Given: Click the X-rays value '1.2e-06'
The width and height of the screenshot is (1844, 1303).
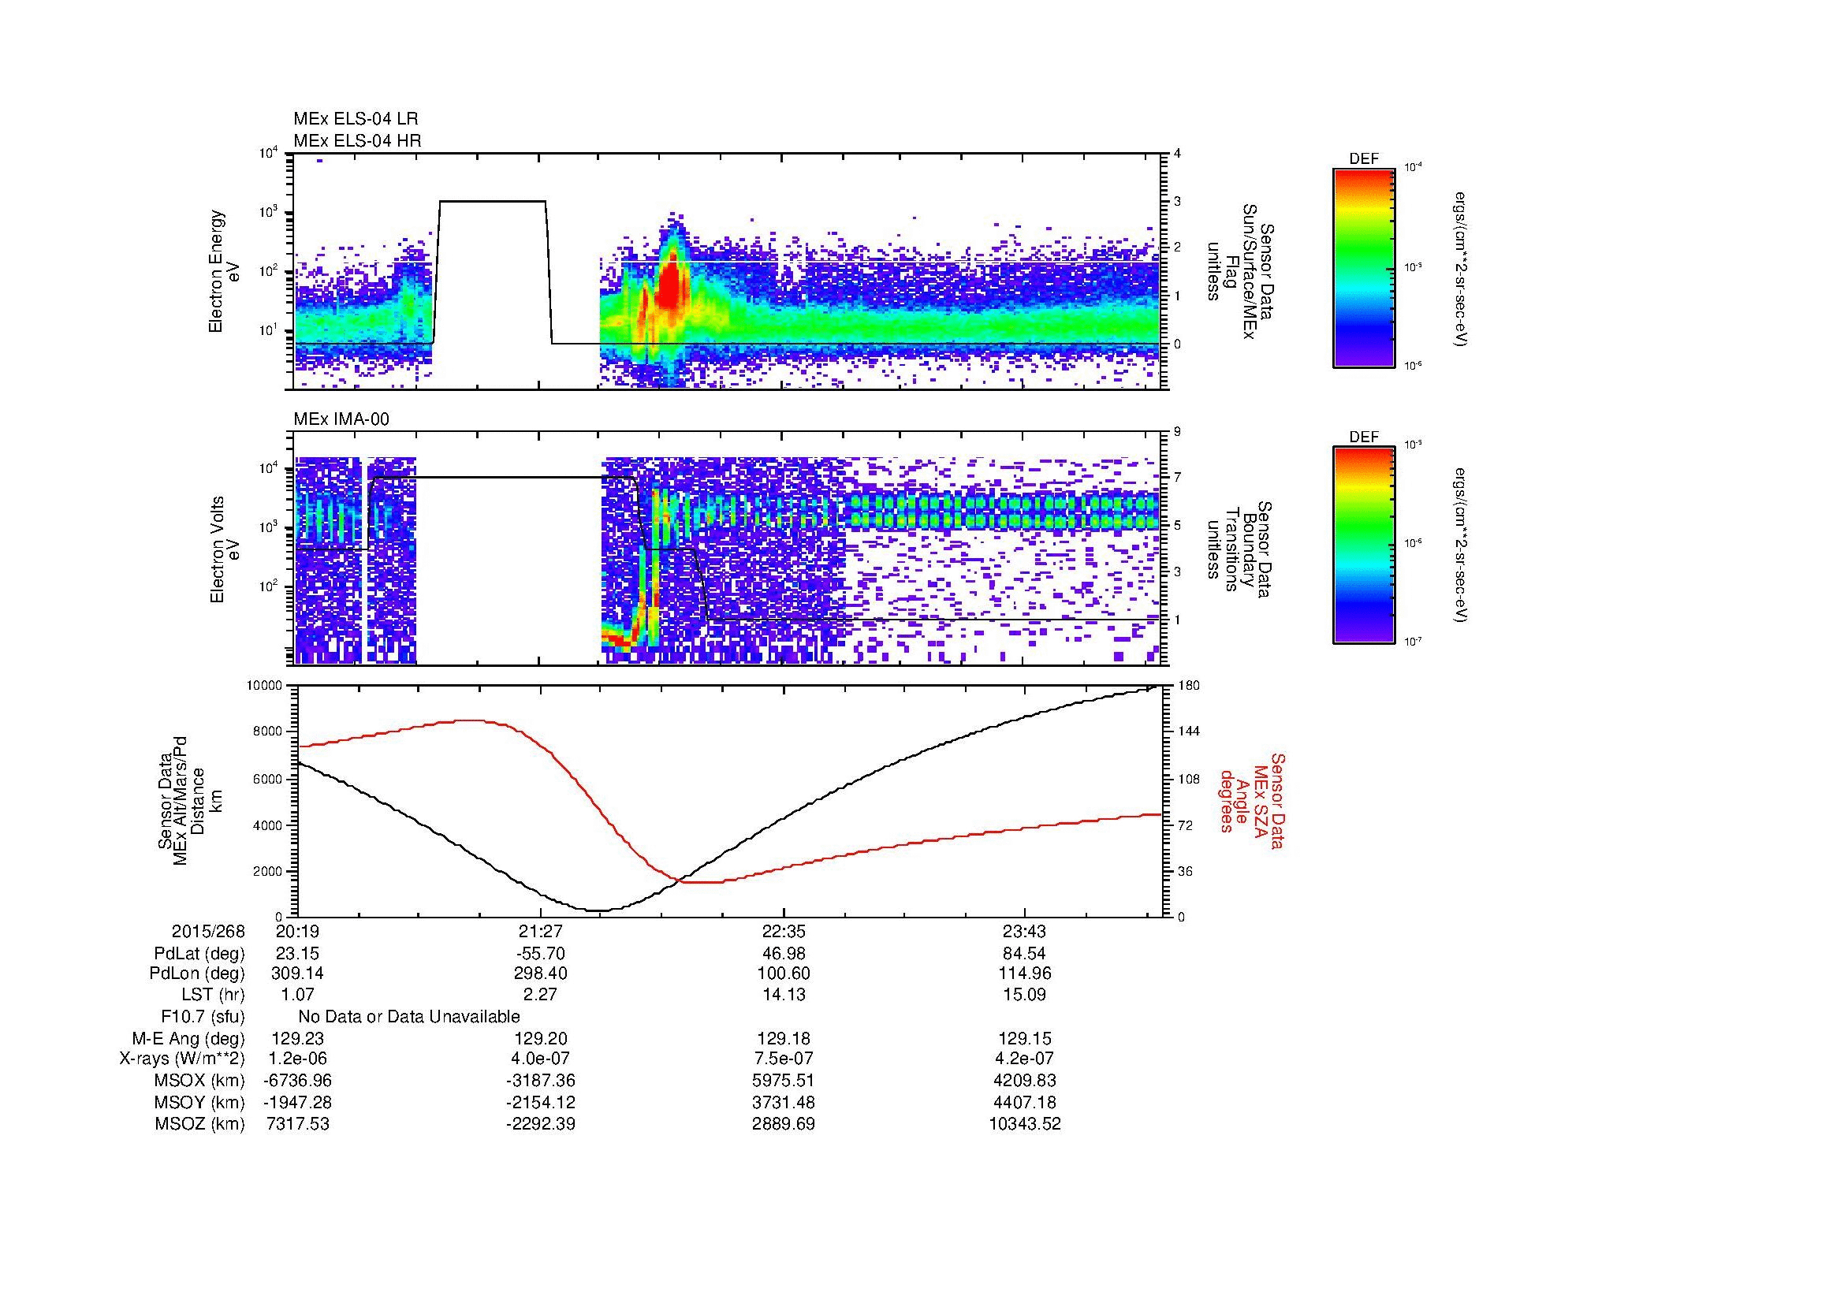Looking at the screenshot, I should [x=298, y=1059].
